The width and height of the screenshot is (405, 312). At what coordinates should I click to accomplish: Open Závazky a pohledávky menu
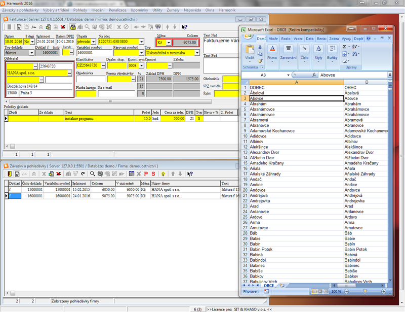(x=20, y=10)
